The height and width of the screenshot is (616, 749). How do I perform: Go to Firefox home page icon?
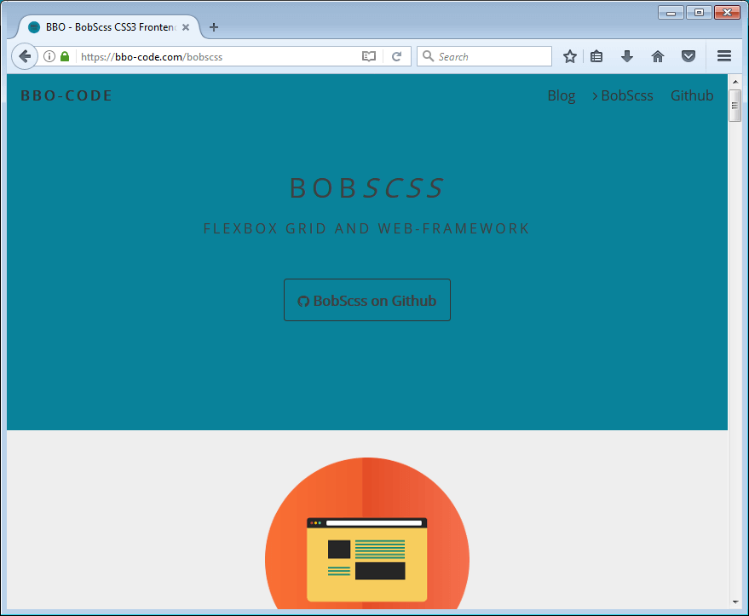coord(658,56)
